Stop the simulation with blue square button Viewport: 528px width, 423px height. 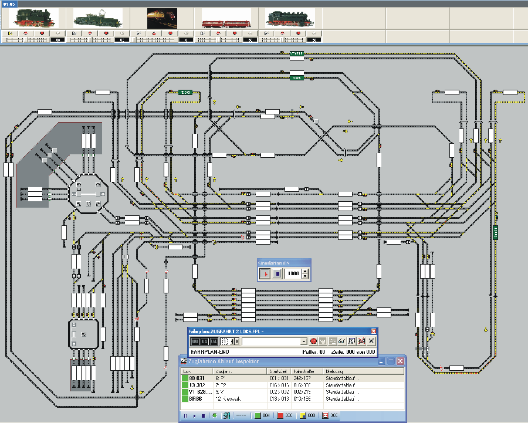click(x=277, y=273)
